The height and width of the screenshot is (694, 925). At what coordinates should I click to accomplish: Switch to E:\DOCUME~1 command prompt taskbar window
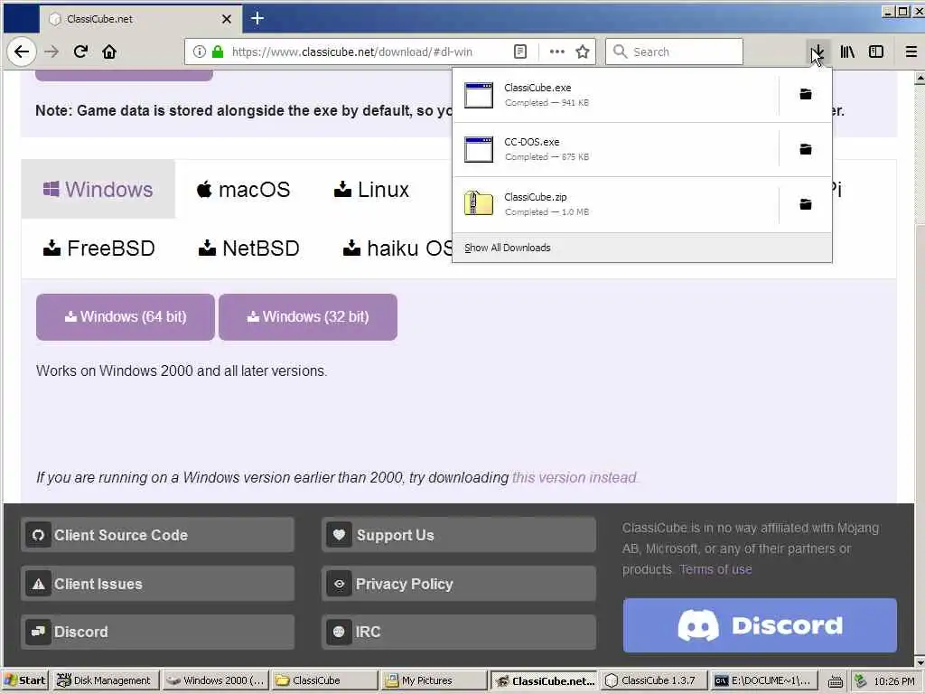click(765, 680)
